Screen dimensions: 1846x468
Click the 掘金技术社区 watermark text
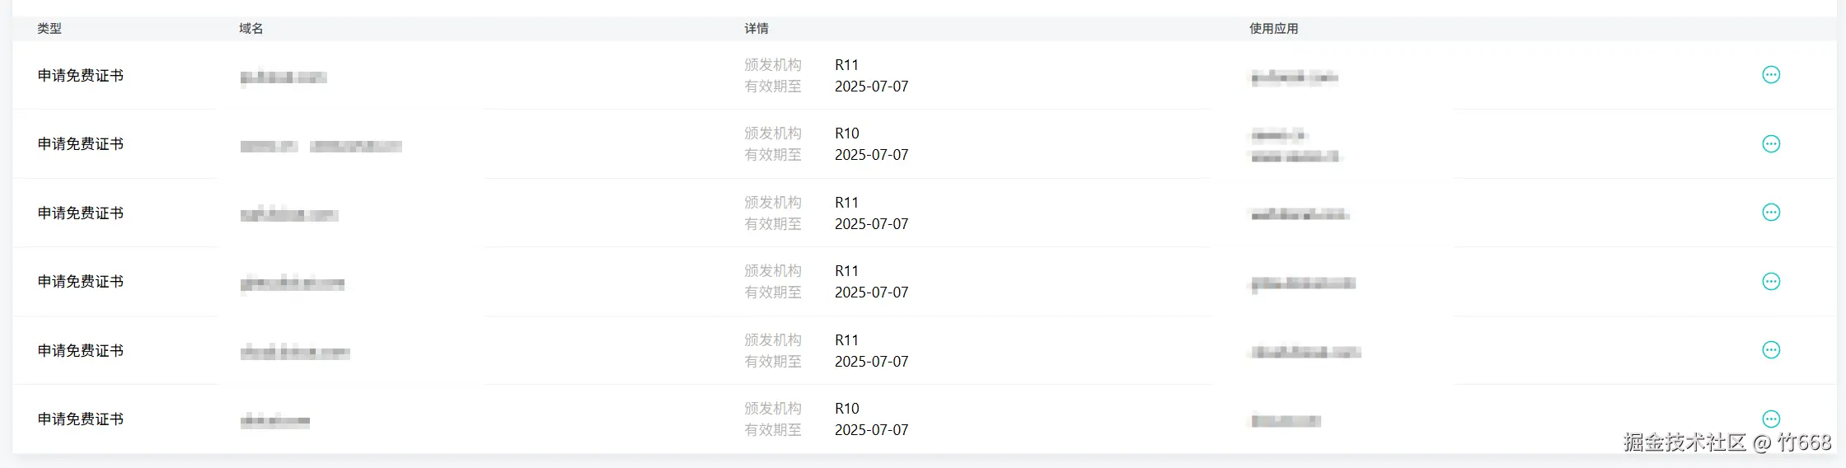pyautogui.click(x=1684, y=442)
